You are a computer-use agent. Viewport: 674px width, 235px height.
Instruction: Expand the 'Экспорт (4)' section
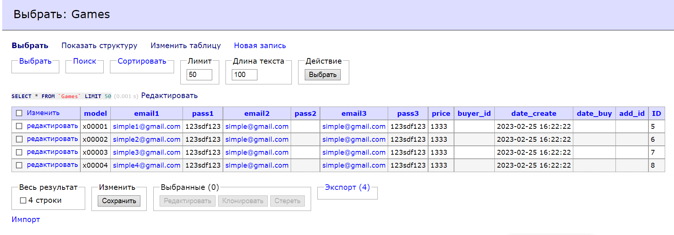(x=347, y=187)
